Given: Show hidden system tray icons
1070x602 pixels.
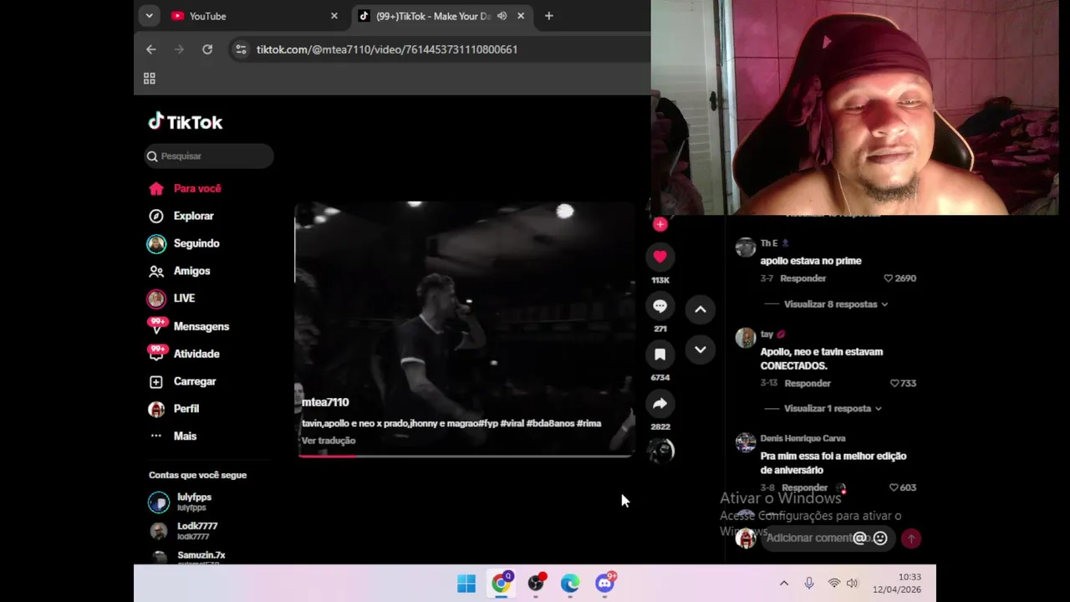Looking at the screenshot, I should pos(783,584).
